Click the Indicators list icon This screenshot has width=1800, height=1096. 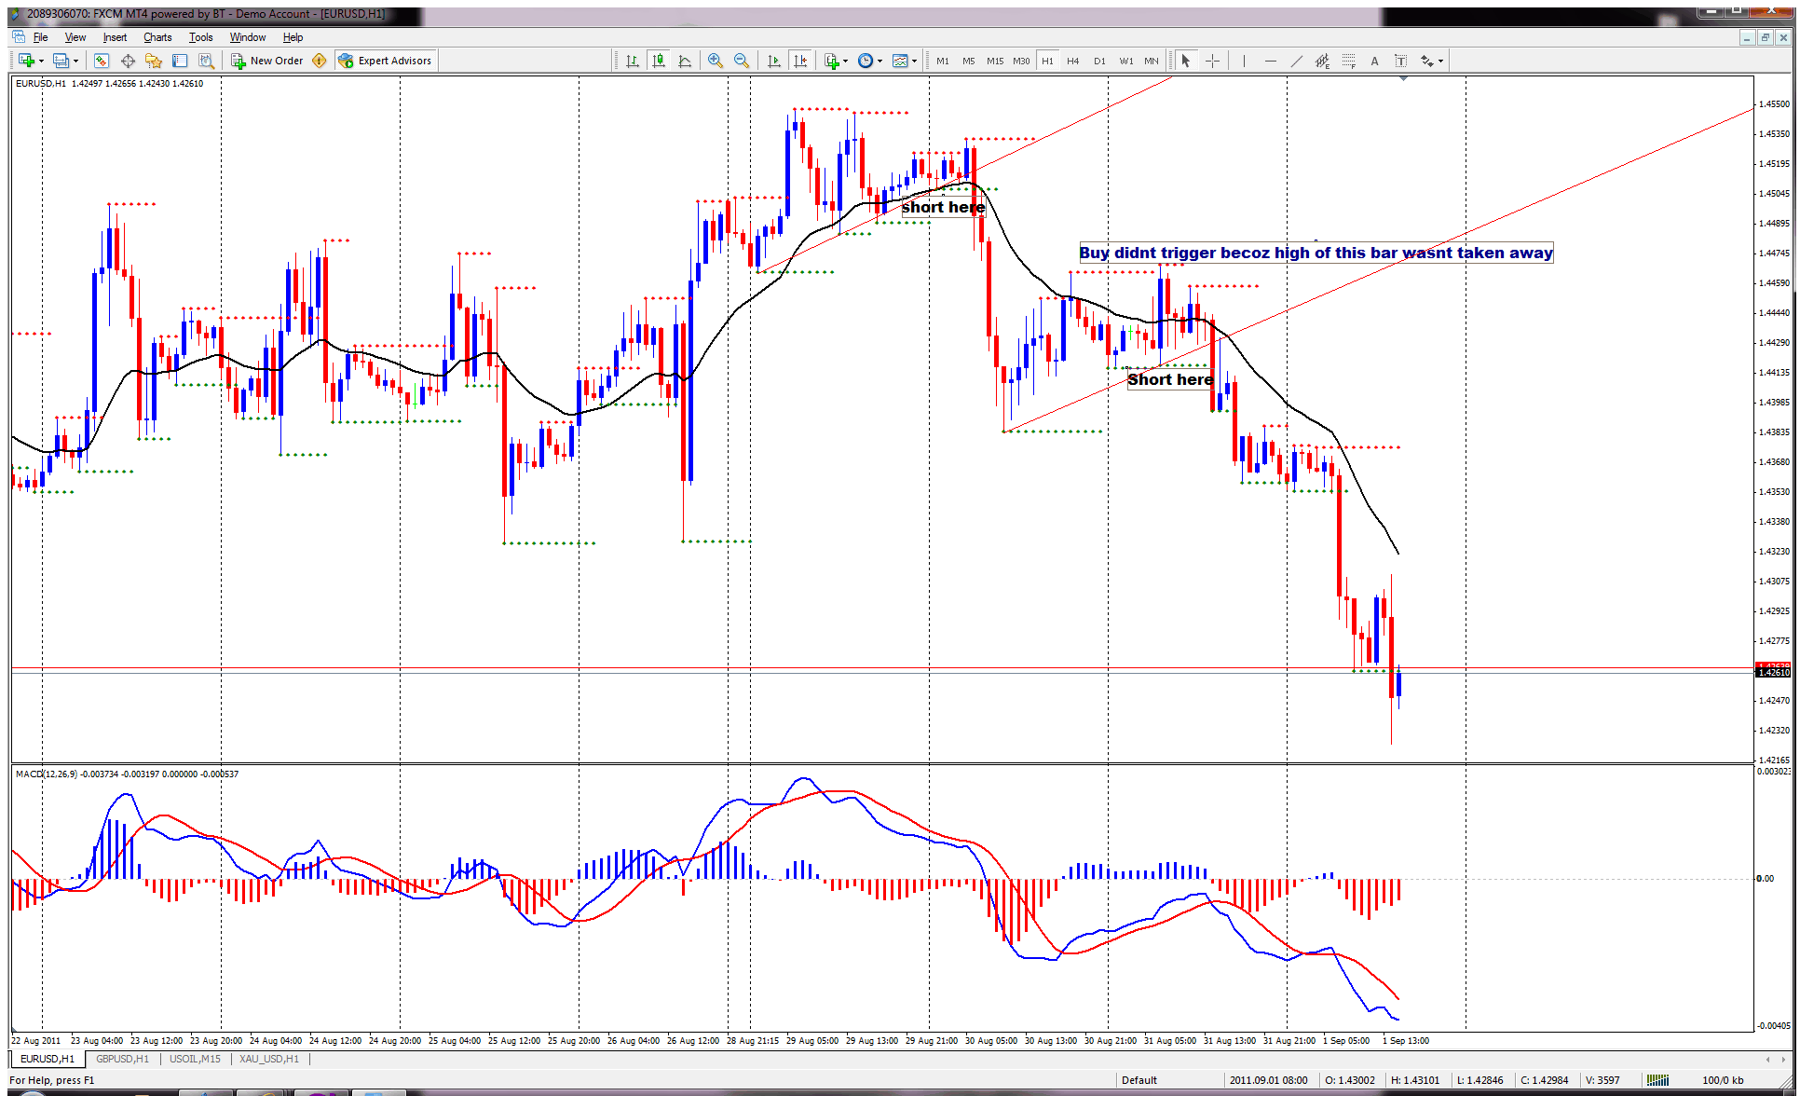pos(832,61)
